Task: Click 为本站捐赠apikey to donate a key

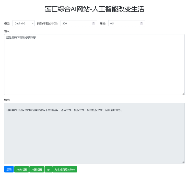Action: (x=65, y=169)
